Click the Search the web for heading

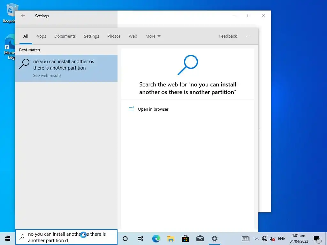pos(187,88)
